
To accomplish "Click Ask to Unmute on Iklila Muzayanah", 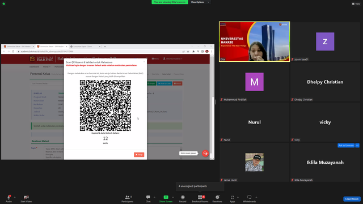I will 346,146.
